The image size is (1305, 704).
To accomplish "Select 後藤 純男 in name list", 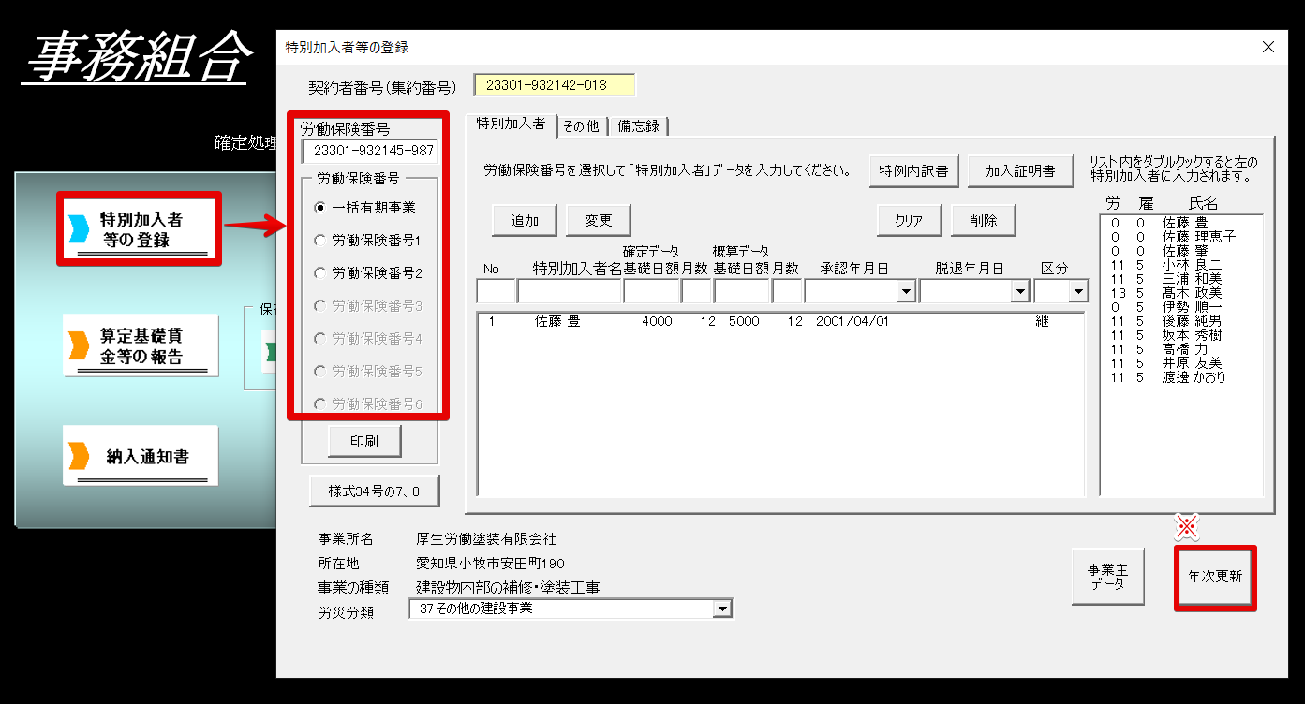I will click(1180, 321).
